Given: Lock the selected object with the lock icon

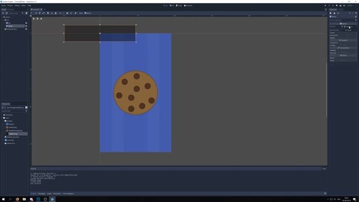Looking at the screenshot, I should [x=67, y=13].
